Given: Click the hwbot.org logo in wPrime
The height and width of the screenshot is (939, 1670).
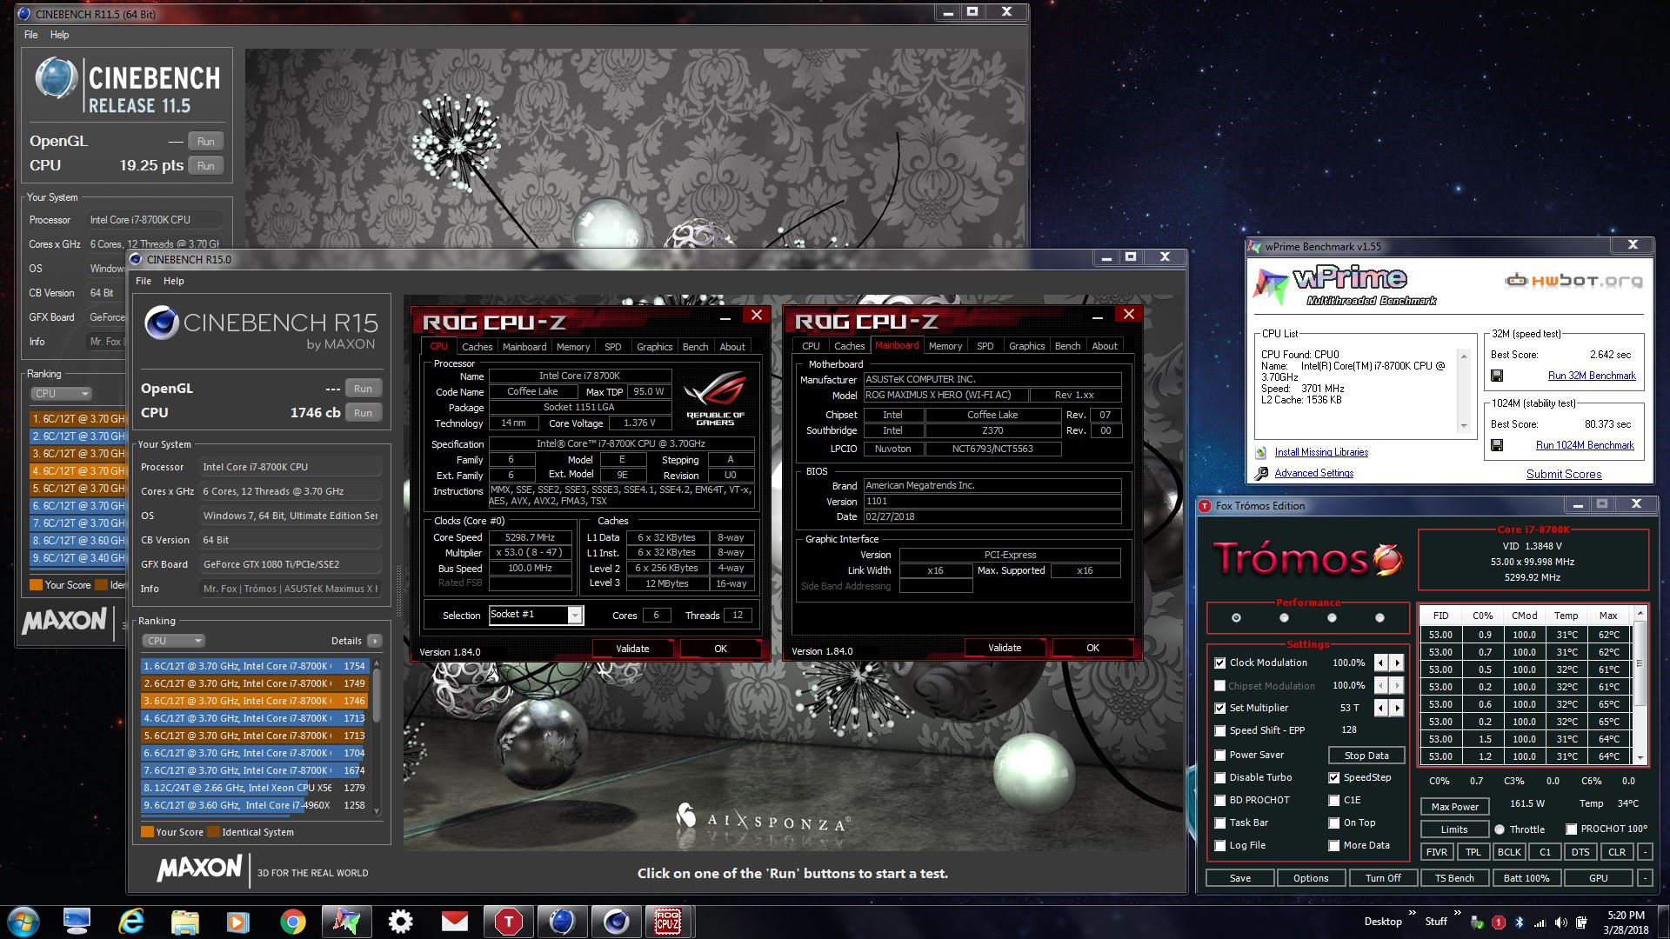Looking at the screenshot, I should pos(1573,281).
